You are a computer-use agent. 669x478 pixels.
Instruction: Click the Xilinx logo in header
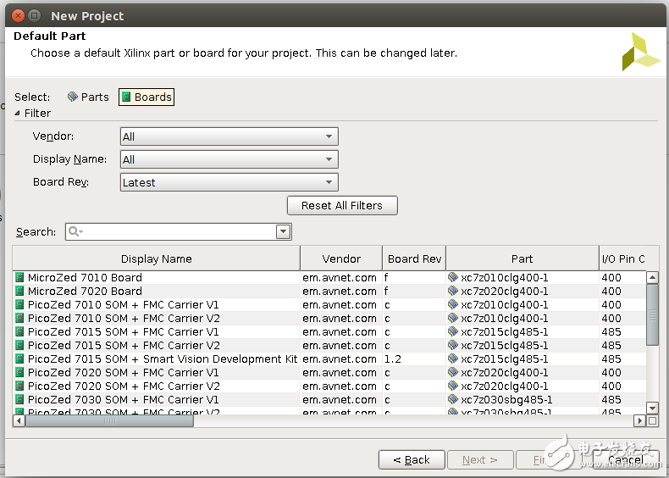pos(640,52)
